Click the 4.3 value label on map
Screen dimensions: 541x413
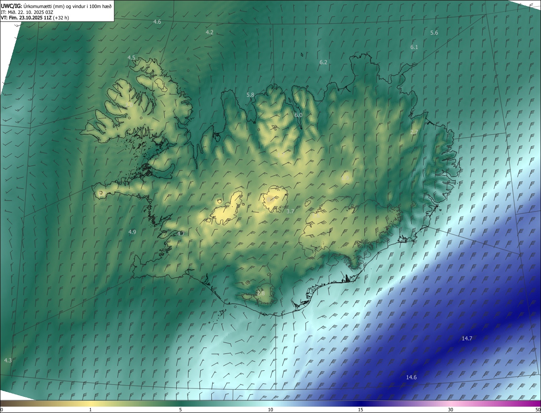coord(8,361)
